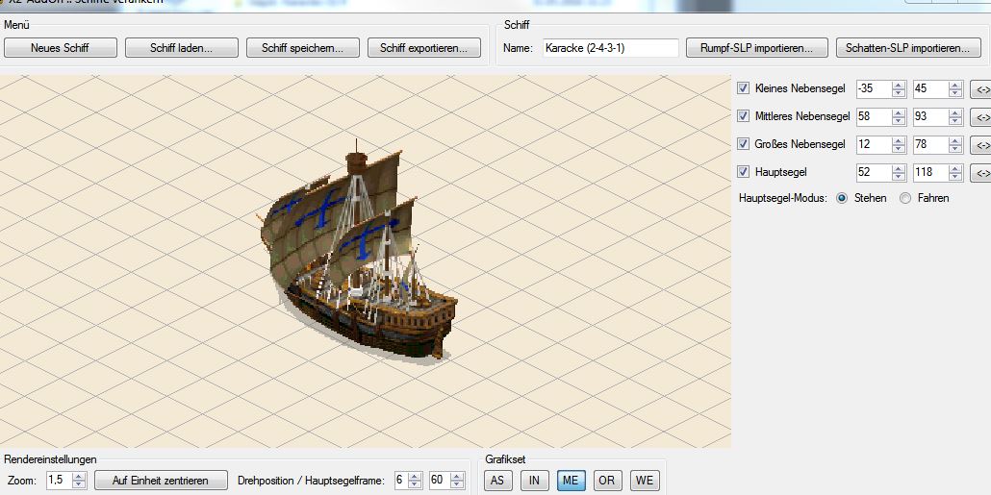Toggle the Hauptsegel checkbox

tap(743, 172)
